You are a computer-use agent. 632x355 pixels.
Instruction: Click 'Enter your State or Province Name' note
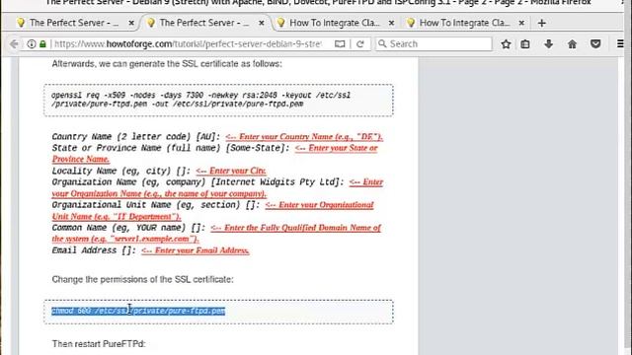point(215,154)
